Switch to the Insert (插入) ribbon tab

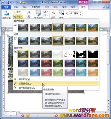pyautogui.click(x=25, y=7)
